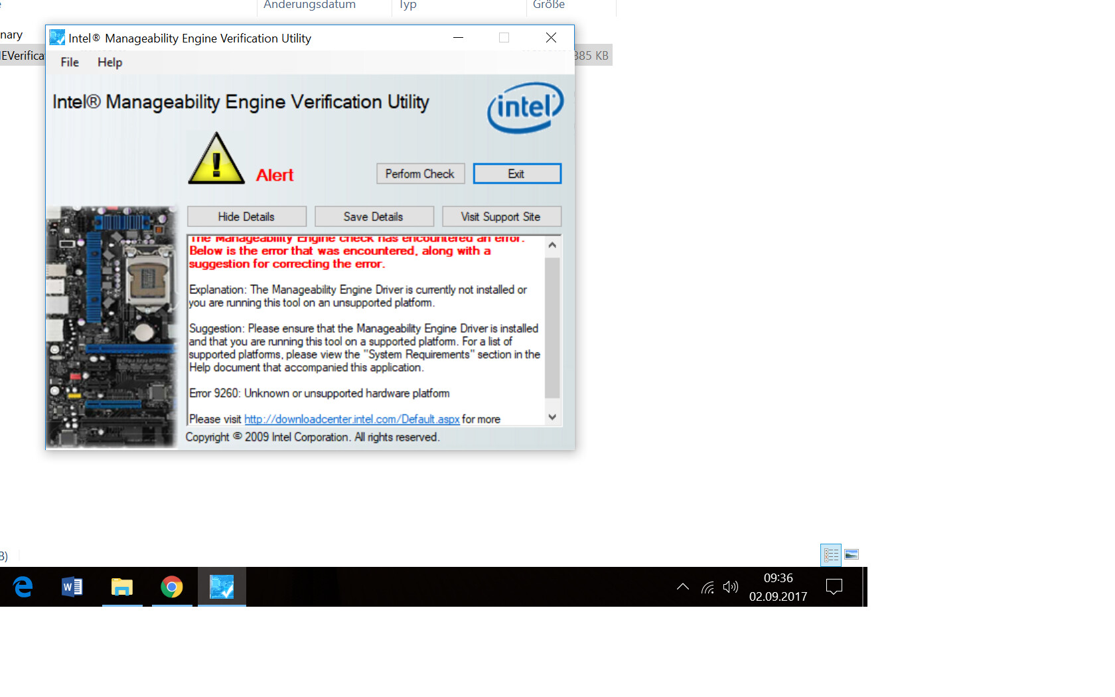Click Save Details button
Viewport: 1115px width, 697px height.
374,217
